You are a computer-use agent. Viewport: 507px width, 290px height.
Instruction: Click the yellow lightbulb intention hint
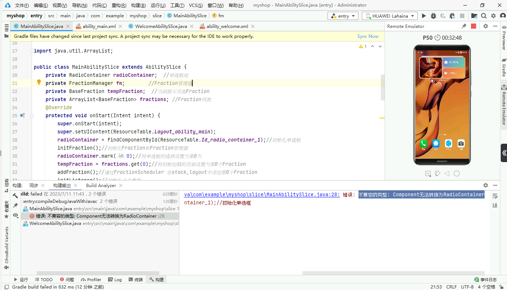tap(39, 82)
